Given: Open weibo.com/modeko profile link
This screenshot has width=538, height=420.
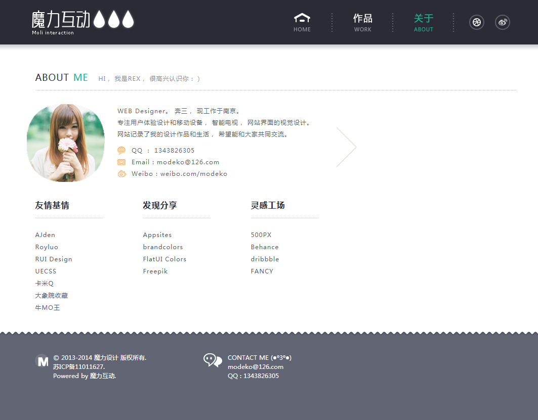Looking at the screenshot, I should coord(194,174).
